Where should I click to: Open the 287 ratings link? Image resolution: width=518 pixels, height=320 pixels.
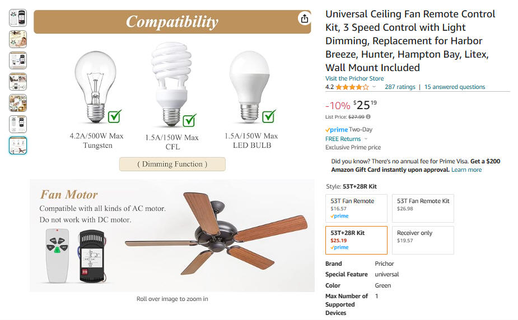click(x=400, y=87)
